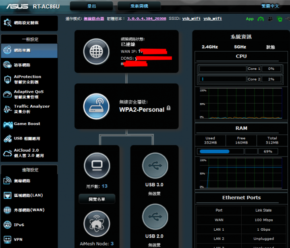Click the AiMesh Node icon

[97, 223]
